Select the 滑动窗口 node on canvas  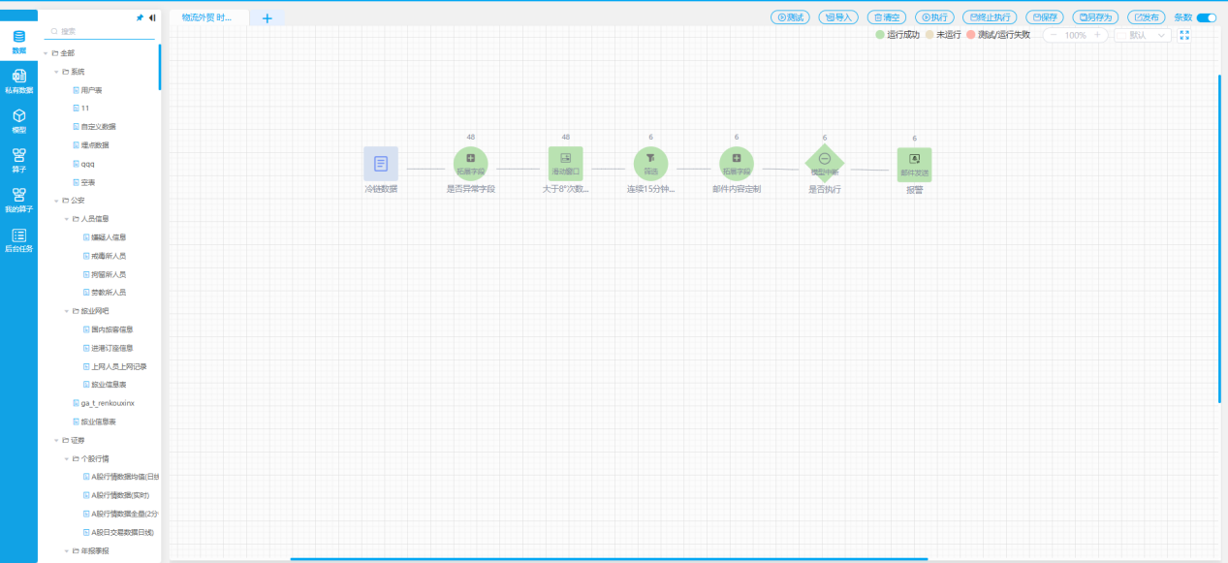tap(565, 164)
